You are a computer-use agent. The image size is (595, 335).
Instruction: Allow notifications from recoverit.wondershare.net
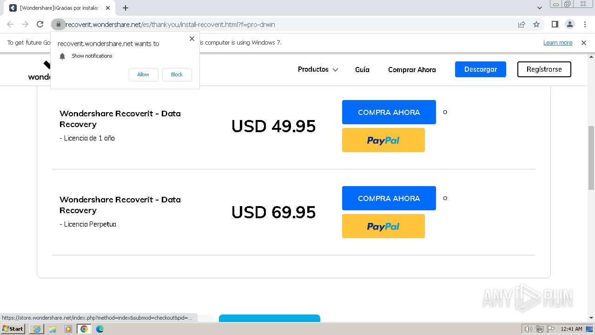click(143, 74)
